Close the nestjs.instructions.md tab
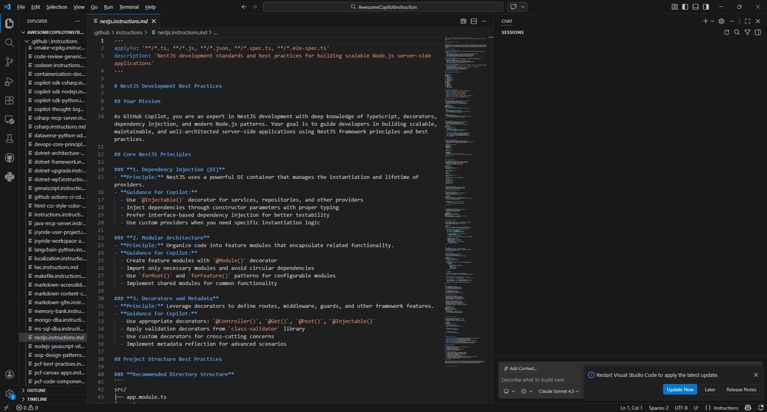The width and height of the screenshot is (767, 412). (153, 21)
